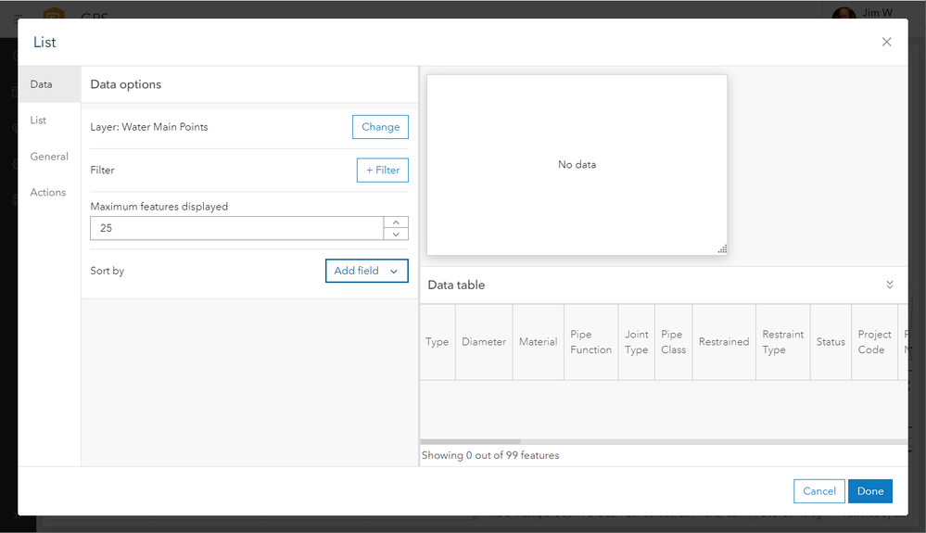The width and height of the screenshot is (926, 533).
Task: Open the Add field sort dropdown
Action: pyautogui.click(x=367, y=271)
